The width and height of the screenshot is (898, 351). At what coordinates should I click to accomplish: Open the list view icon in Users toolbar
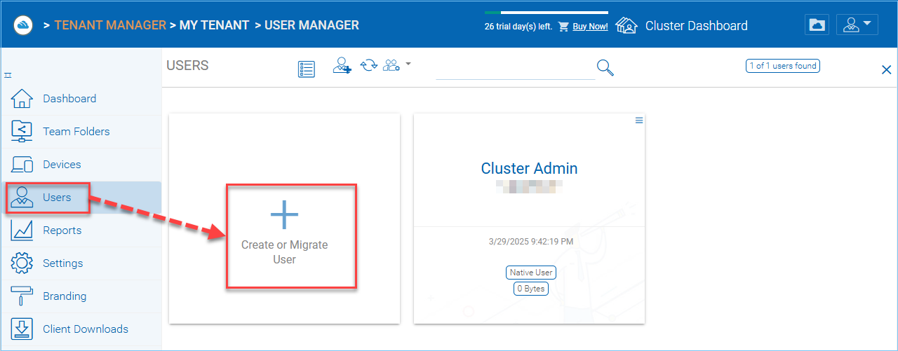[x=307, y=69]
